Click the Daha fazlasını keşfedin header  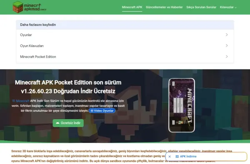[125, 25]
